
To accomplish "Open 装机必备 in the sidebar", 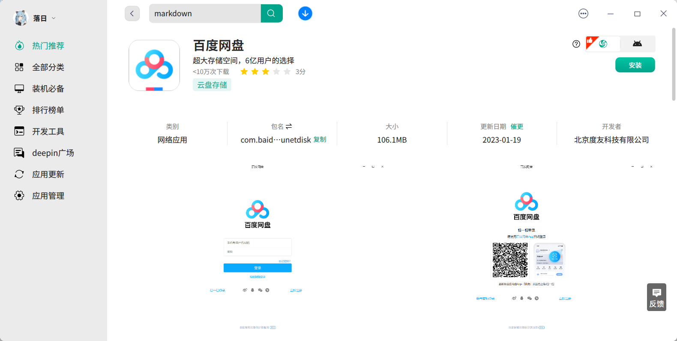I will click(x=48, y=89).
